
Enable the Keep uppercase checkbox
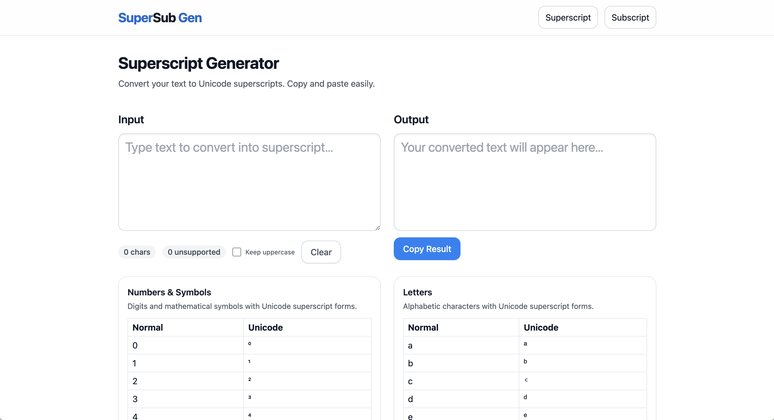pyautogui.click(x=237, y=252)
